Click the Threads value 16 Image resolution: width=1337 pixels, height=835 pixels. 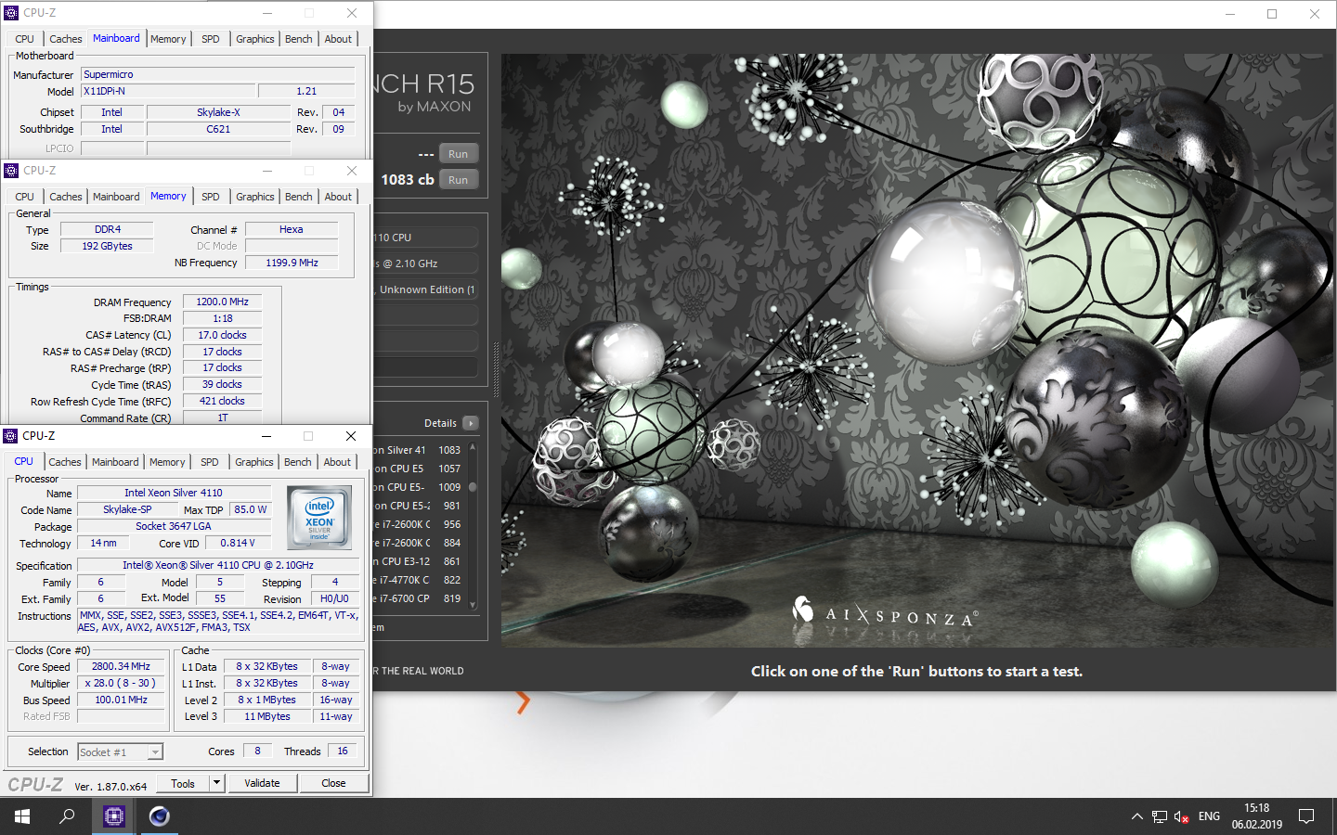342,751
